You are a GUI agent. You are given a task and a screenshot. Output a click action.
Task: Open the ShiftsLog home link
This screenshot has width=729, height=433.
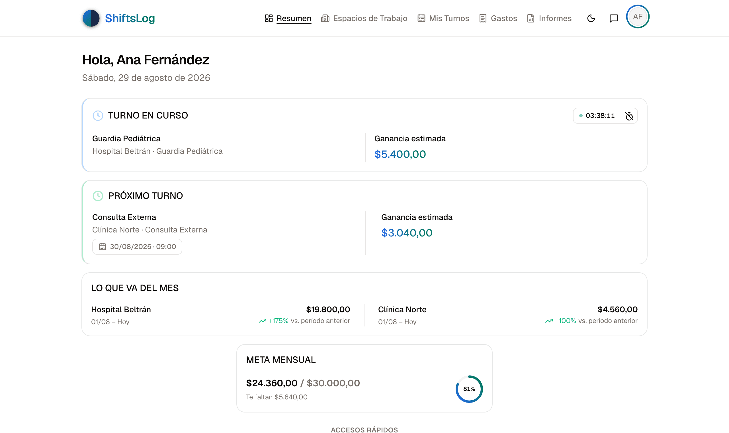pos(119,18)
